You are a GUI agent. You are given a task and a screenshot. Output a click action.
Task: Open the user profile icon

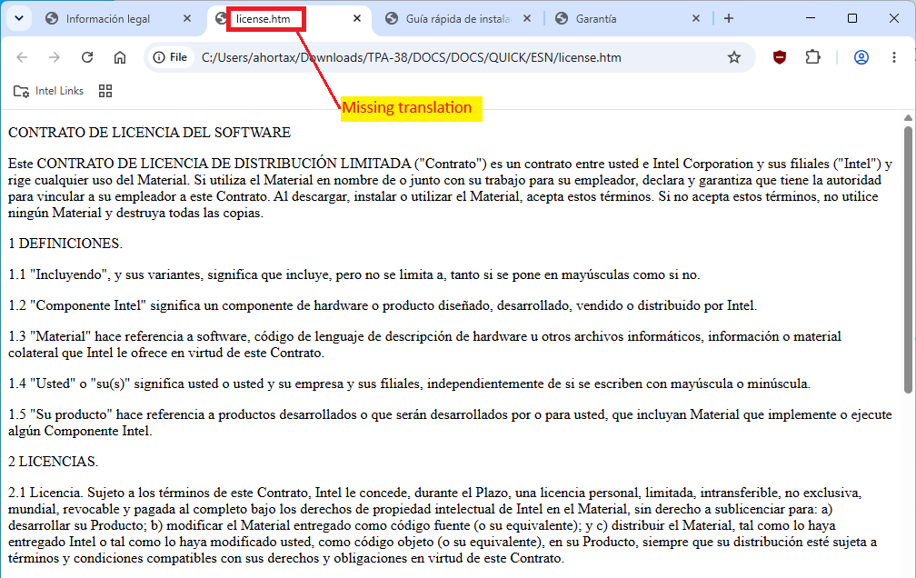click(861, 57)
